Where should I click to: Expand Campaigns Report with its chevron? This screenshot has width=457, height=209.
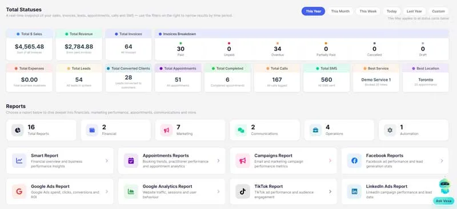[330, 161]
